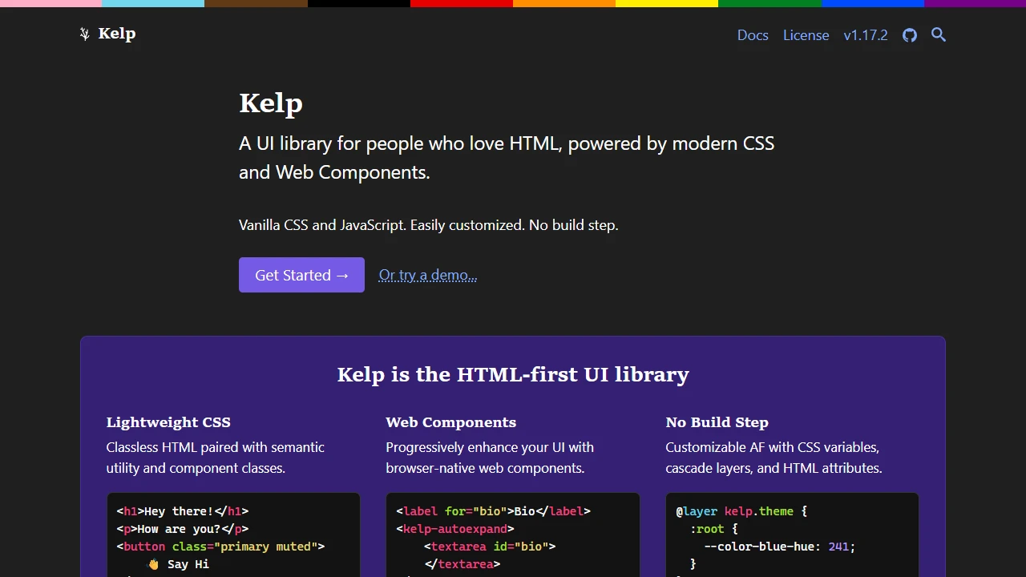The image size is (1026, 577).
Task: Select the Lightweight CSS code snippet
Action: 233,535
